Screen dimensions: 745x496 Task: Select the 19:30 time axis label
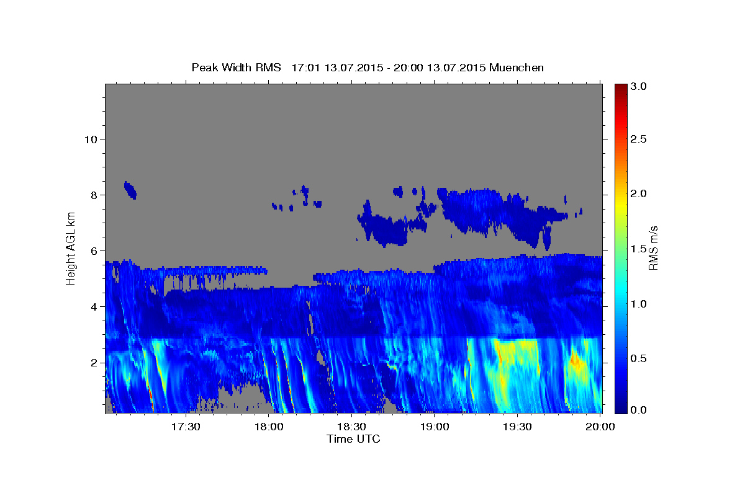(x=518, y=427)
